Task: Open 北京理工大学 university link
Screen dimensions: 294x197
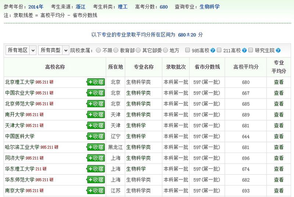Action: coord(20,82)
